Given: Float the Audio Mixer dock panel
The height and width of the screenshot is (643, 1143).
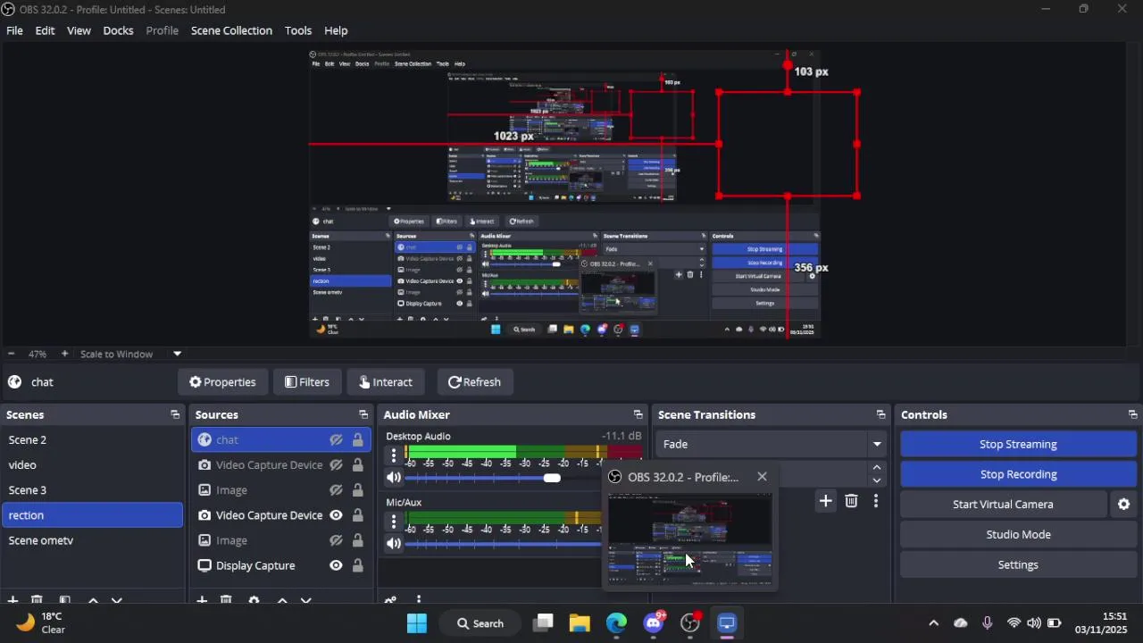Looking at the screenshot, I should (x=638, y=415).
